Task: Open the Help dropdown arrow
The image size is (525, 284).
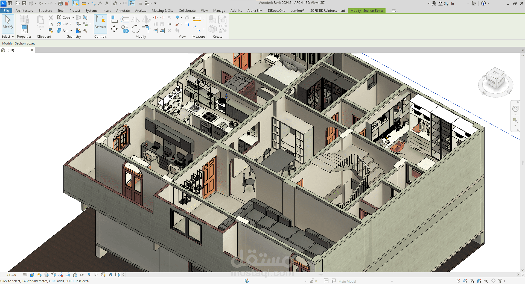Action: (x=488, y=4)
